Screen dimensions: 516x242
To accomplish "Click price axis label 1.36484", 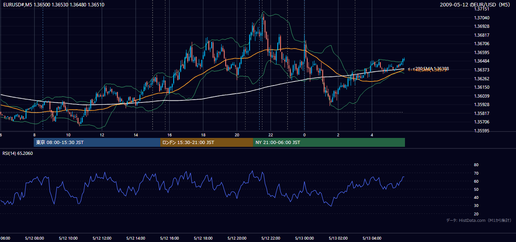I will [x=482, y=61].
